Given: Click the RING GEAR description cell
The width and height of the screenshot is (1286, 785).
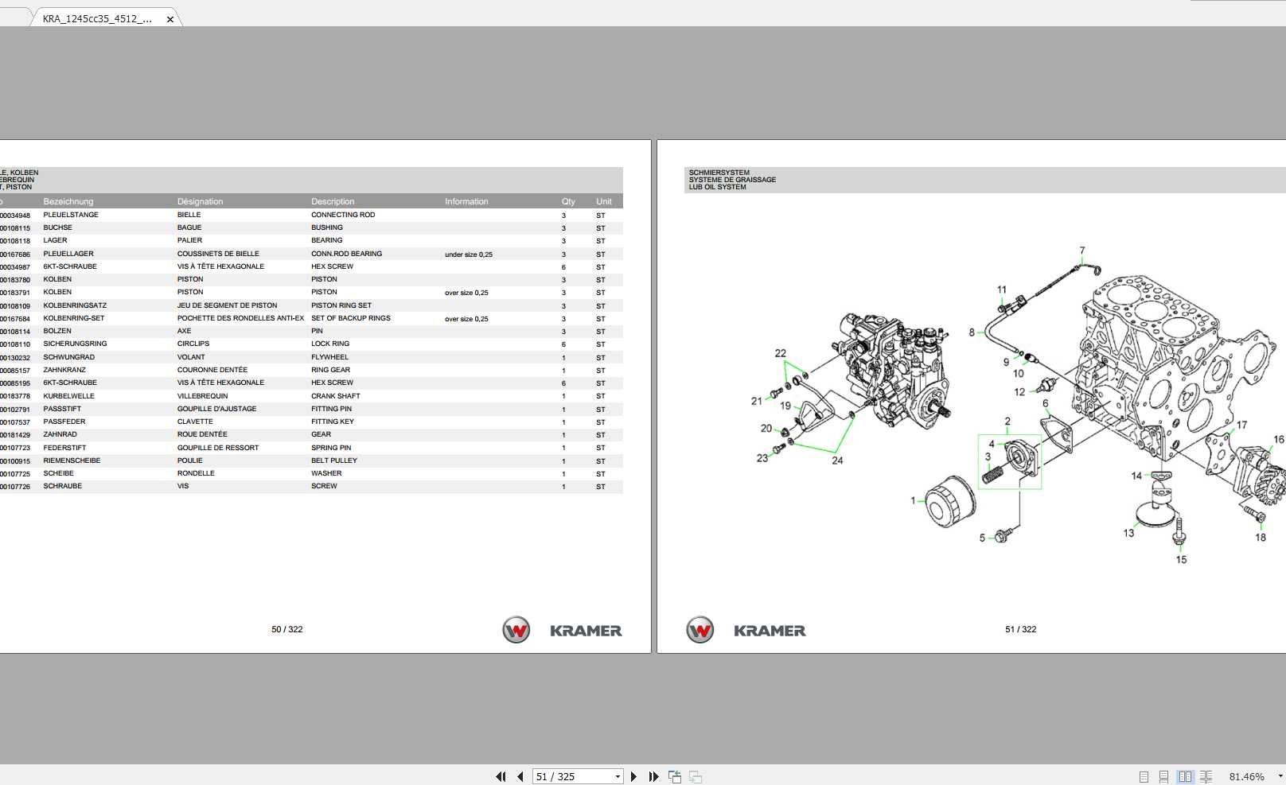Looking at the screenshot, I should tap(330, 370).
